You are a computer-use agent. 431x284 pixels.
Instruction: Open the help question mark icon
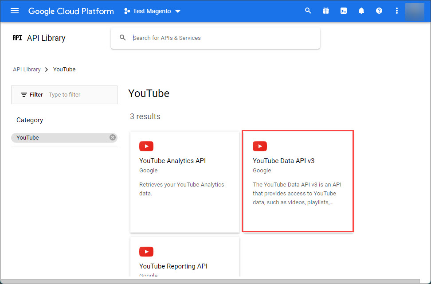click(x=379, y=11)
